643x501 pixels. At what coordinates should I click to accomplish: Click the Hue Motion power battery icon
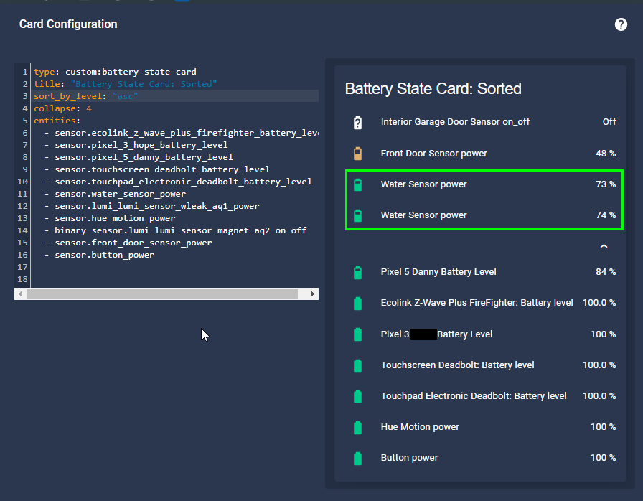tap(357, 427)
